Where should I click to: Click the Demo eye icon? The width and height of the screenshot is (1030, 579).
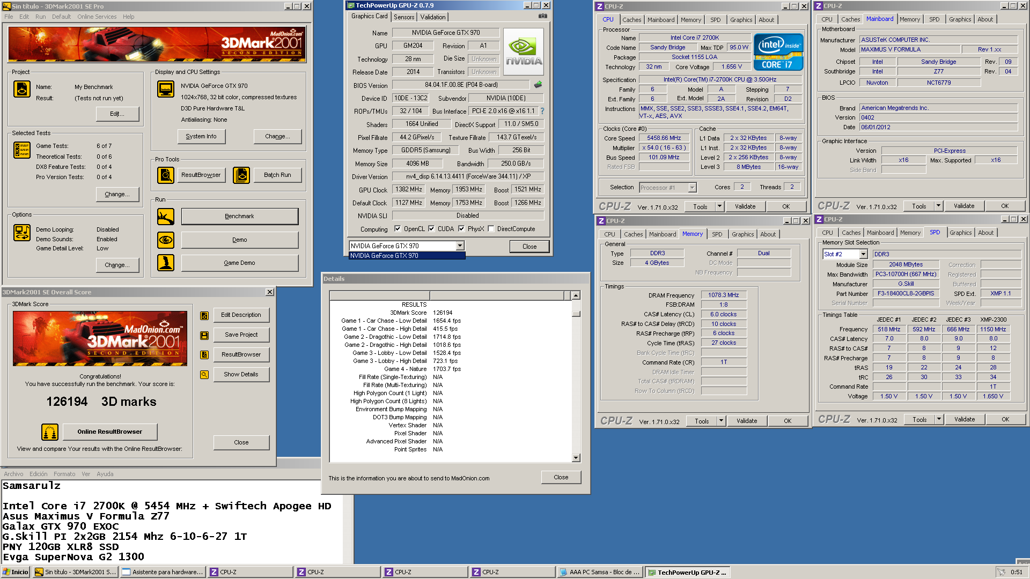[166, 240]
